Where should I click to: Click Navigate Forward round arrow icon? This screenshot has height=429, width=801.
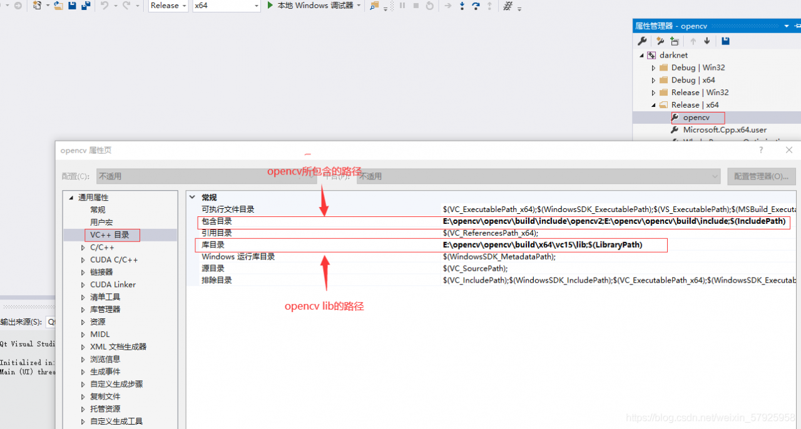pyautogui.click(x=18, y=6)
